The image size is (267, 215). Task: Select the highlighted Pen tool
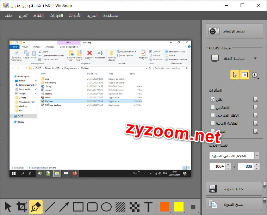pos(36,207)
